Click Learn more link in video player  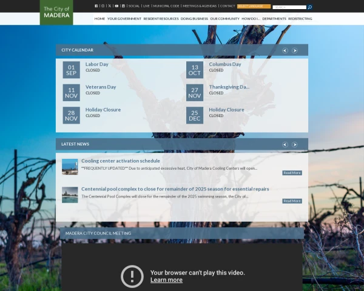pyautogui.click(x=166, y=280)
